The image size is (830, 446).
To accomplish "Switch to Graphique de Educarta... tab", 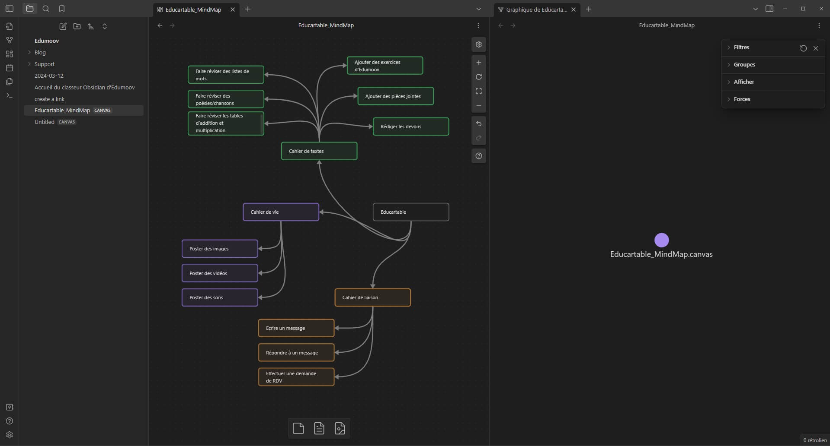I will pyautogui.click(x=536, y=9).
